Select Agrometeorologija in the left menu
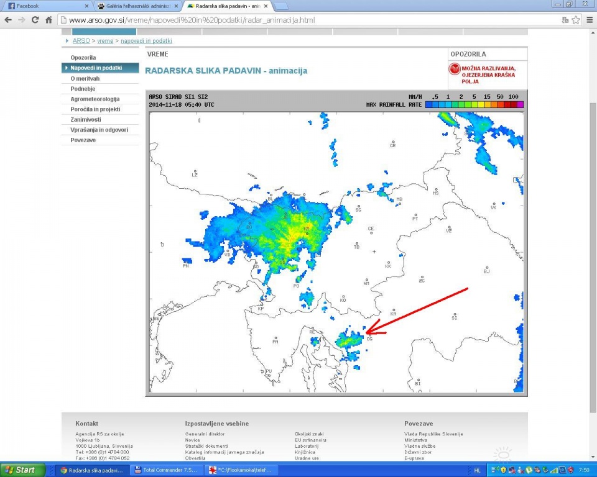This screenshot has width=597, height=477. point(95,99)
